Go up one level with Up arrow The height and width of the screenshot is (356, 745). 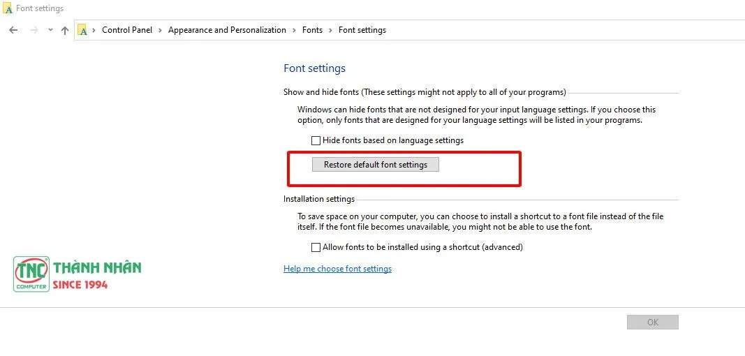(65, 30)
